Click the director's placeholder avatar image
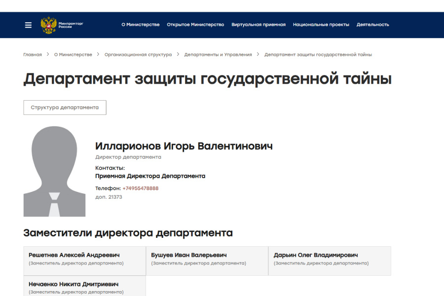This screenshot has height=296, width=444. 54,171
